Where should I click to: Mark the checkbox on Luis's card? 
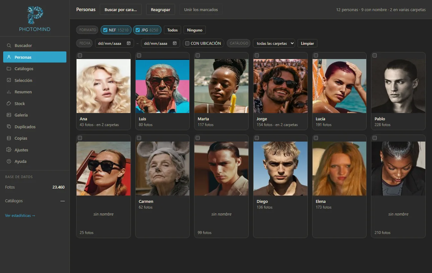(x=139, y=56)
